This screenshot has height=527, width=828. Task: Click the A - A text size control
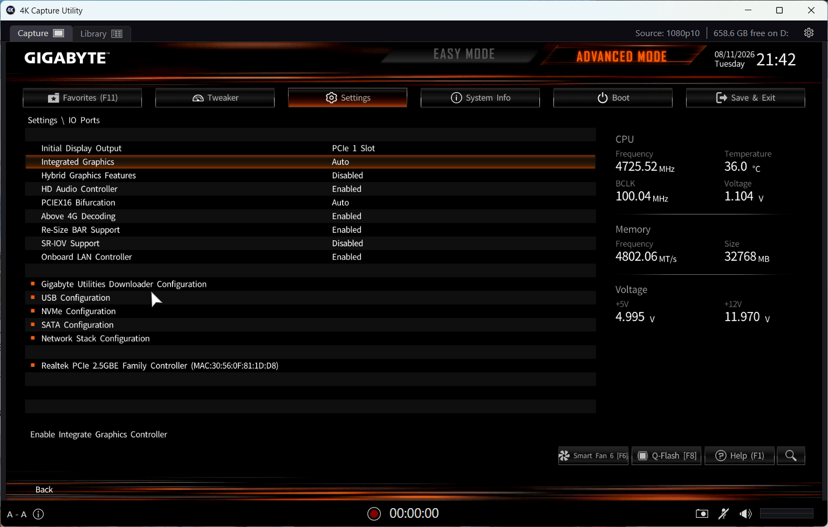(17, 514)
